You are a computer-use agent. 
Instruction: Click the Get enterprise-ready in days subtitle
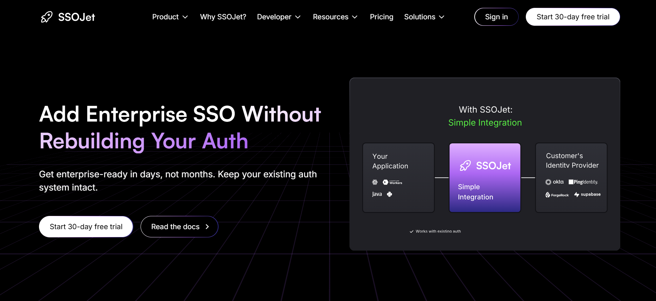coord(178,181)
